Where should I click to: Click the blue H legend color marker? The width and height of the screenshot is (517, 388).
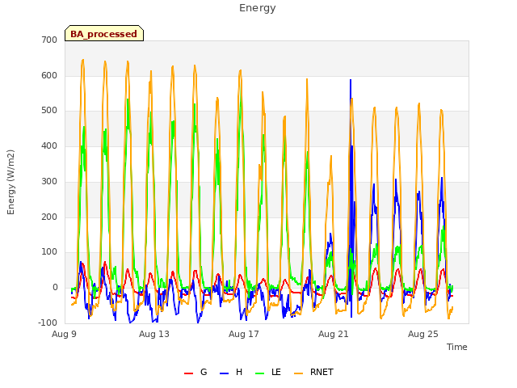point(225,373)
